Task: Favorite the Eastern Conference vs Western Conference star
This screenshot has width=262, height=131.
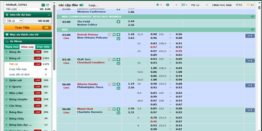Action: pos(119,9)
